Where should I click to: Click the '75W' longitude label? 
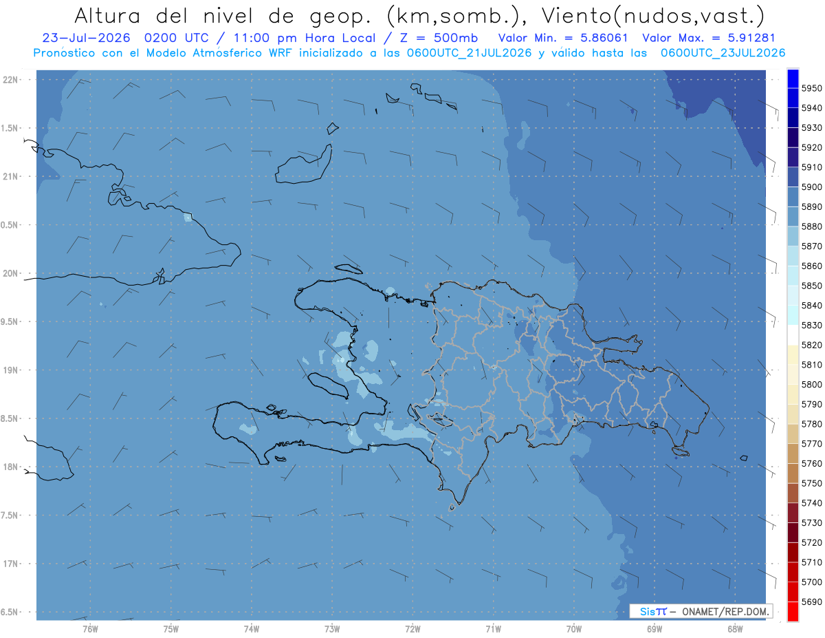170,628
